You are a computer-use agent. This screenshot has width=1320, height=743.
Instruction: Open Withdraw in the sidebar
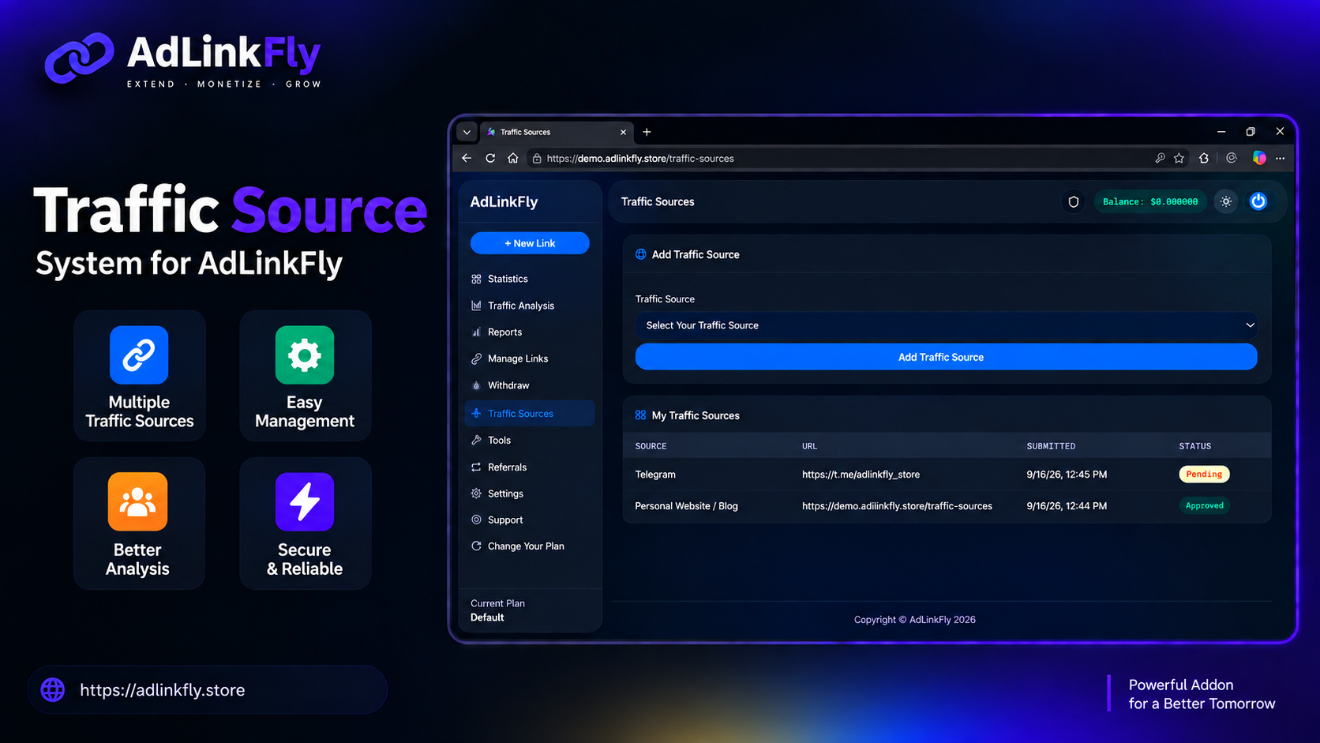click(x=530, y=385)
